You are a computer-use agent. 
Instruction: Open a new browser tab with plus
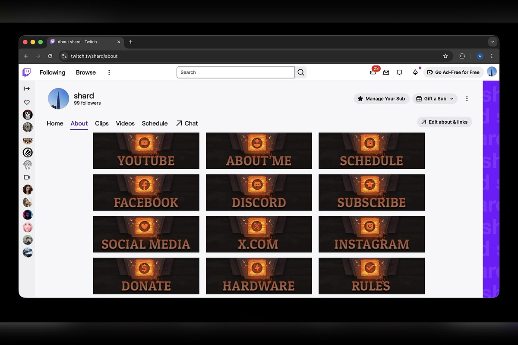coord(131,42)
